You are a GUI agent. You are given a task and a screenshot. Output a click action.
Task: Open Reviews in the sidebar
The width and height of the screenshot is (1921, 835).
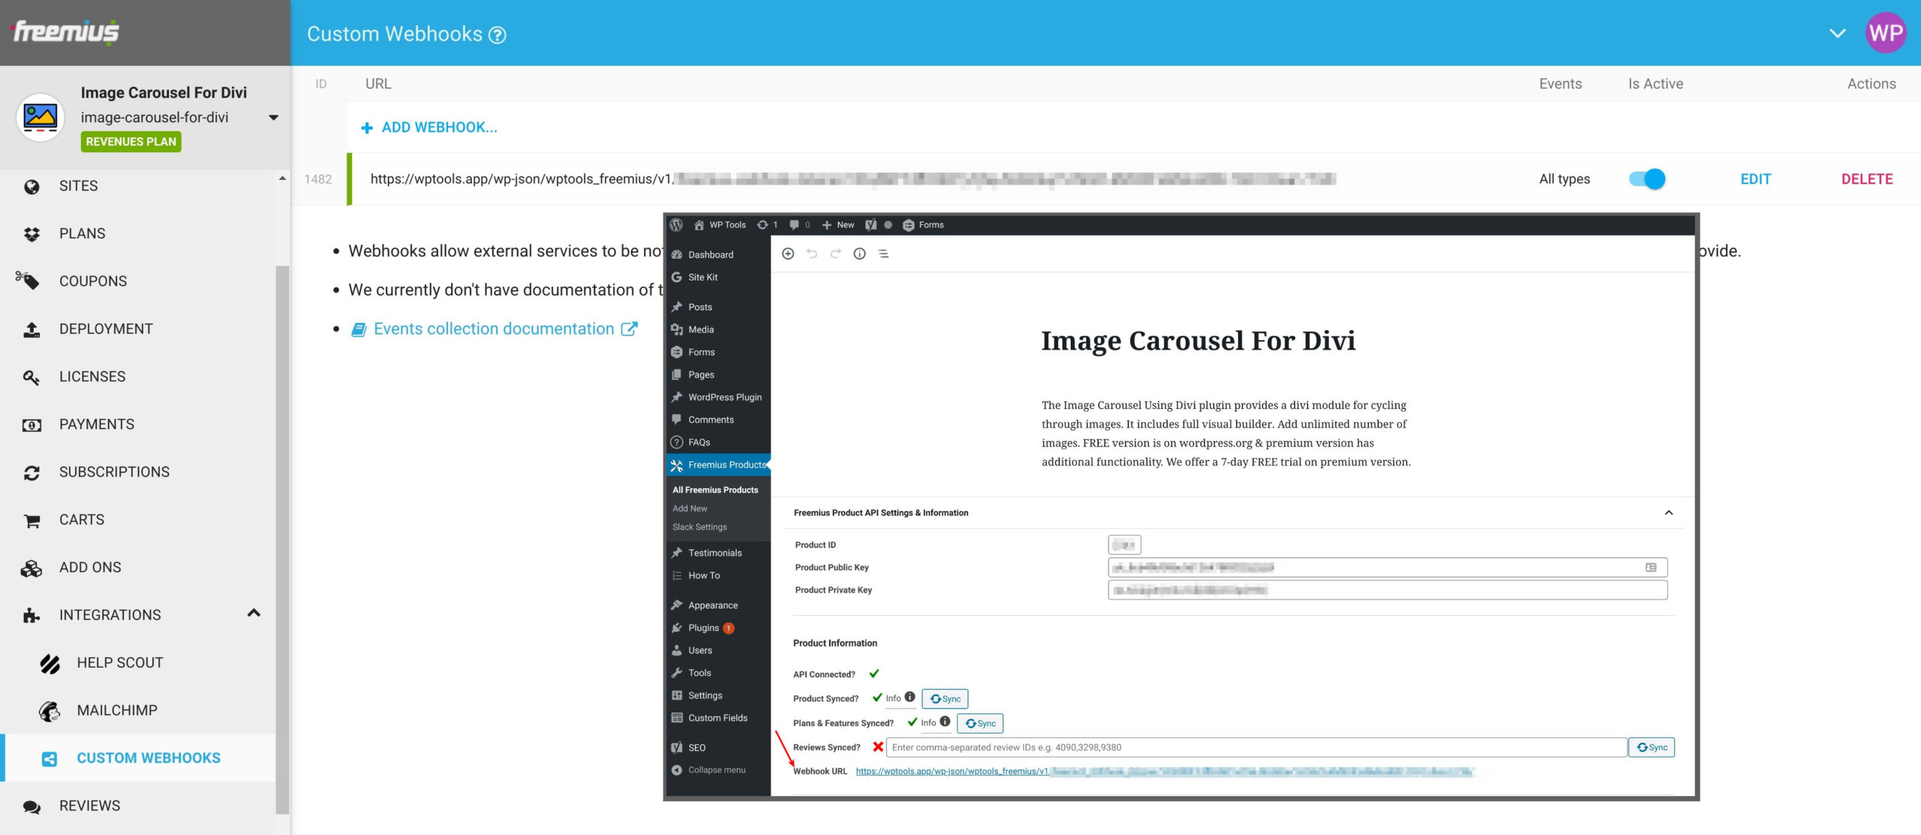89,806
